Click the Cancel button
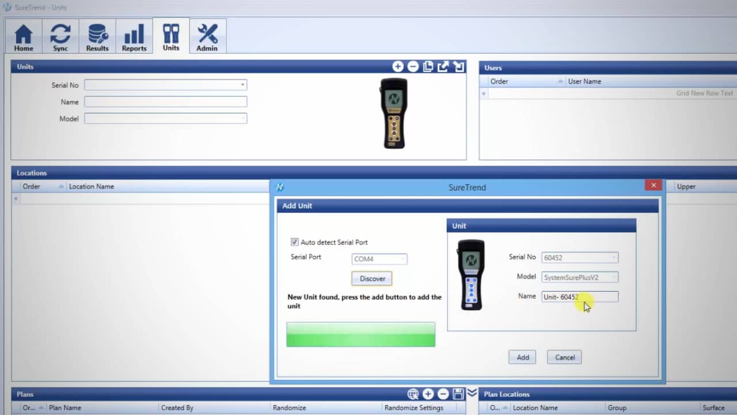 (x=564, y=357)
